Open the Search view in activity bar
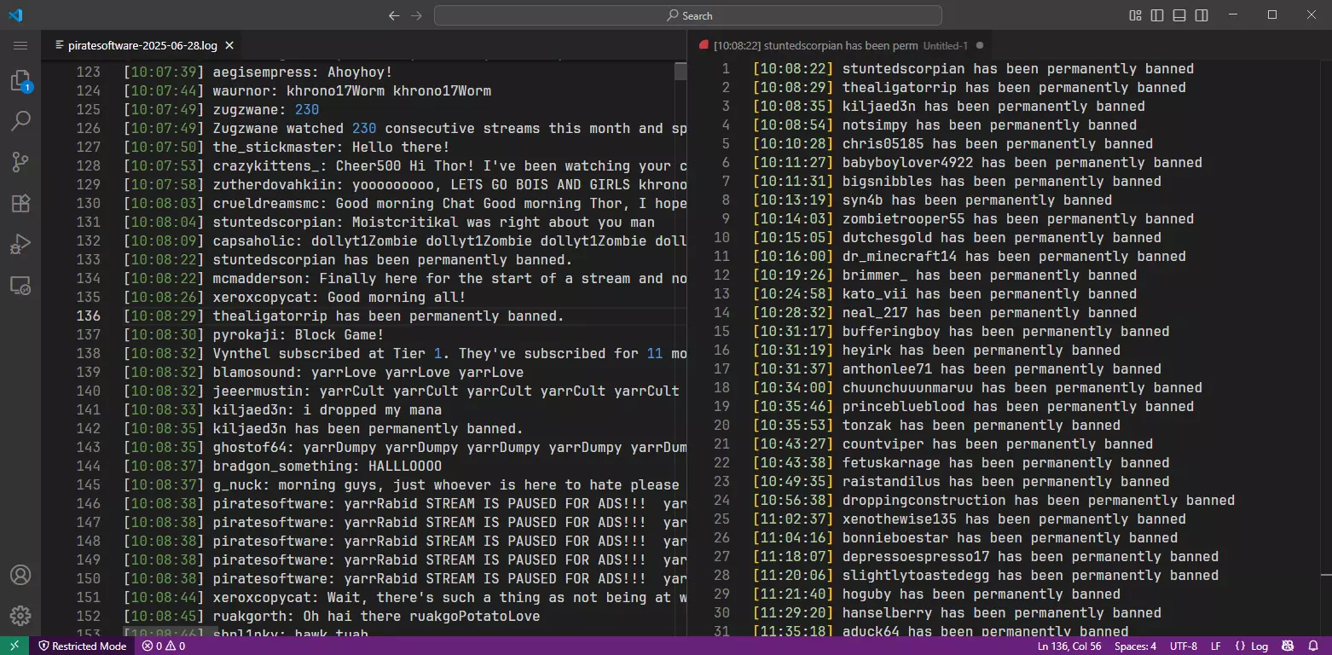Screen dimensions: 1332x655 pos(20,121)
